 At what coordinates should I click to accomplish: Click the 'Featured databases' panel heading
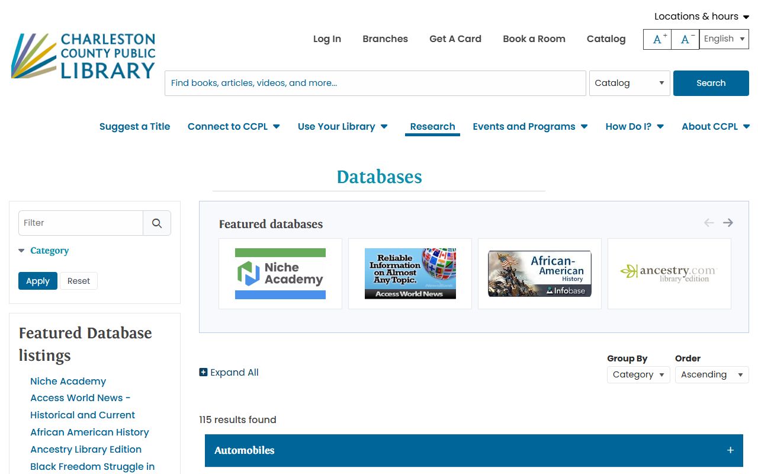[271, 225]
